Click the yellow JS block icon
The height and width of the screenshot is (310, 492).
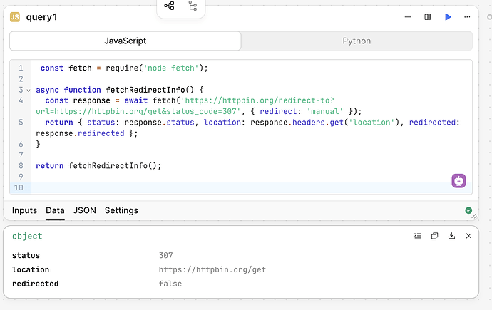pos(14,17)
